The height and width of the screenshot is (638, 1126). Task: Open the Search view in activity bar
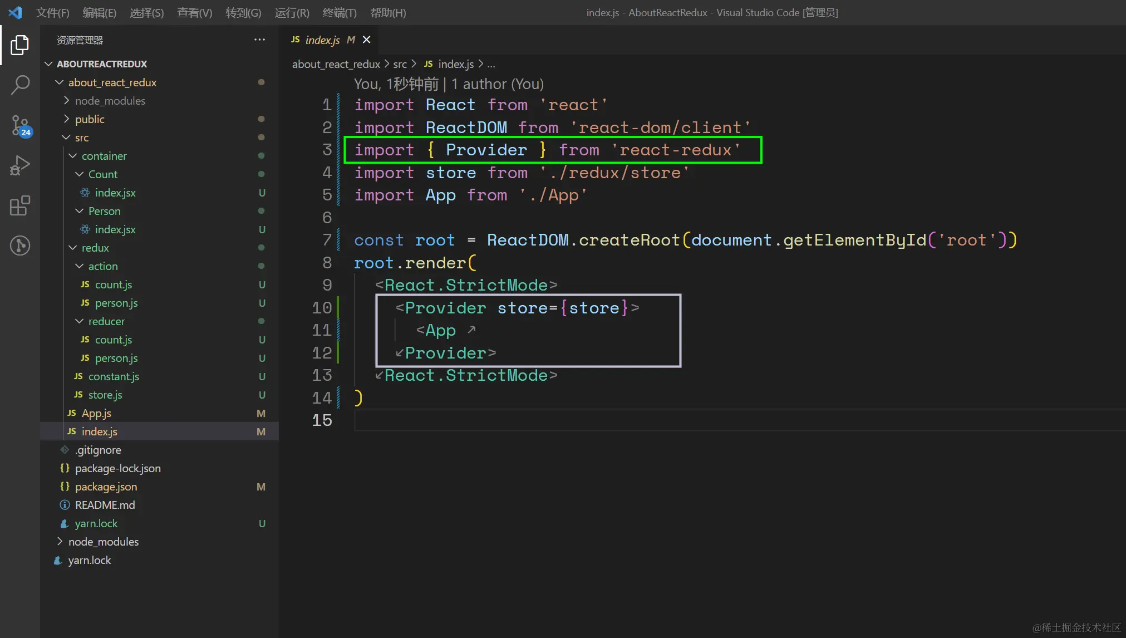coord(19,85)
